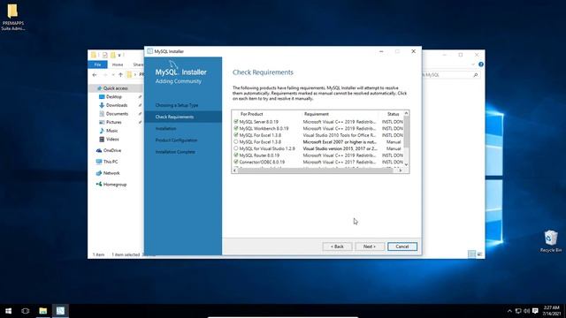Toggle MySQL For Excel checkbox with Visual Studio 2010 Tools
Image resolution: width=566 pixels, height=318 pixels.
(236, 135)
